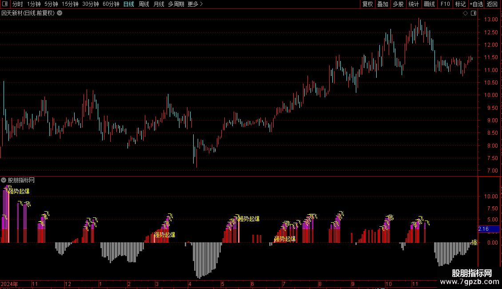Viewport: 502px width, 289px height.
Task: Expand the 股朋指标网 indicator menu arrow
Action: (4, 181)
